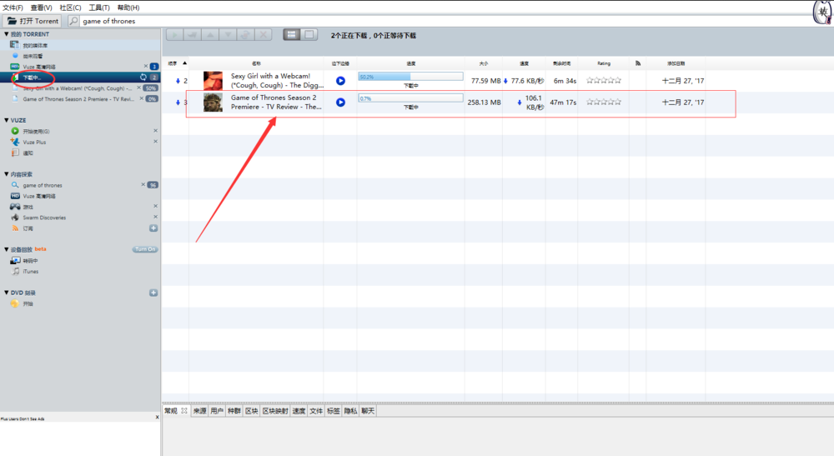This screenshot has height=456, width=834.
Task: Click the play icon for Game of Thrones torrent
Action: click(x=340, y=102)
